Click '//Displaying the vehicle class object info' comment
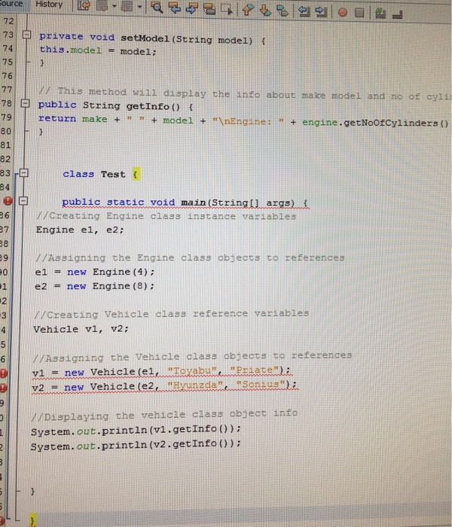This screenshot has width=452, height=527. [164, 415]
